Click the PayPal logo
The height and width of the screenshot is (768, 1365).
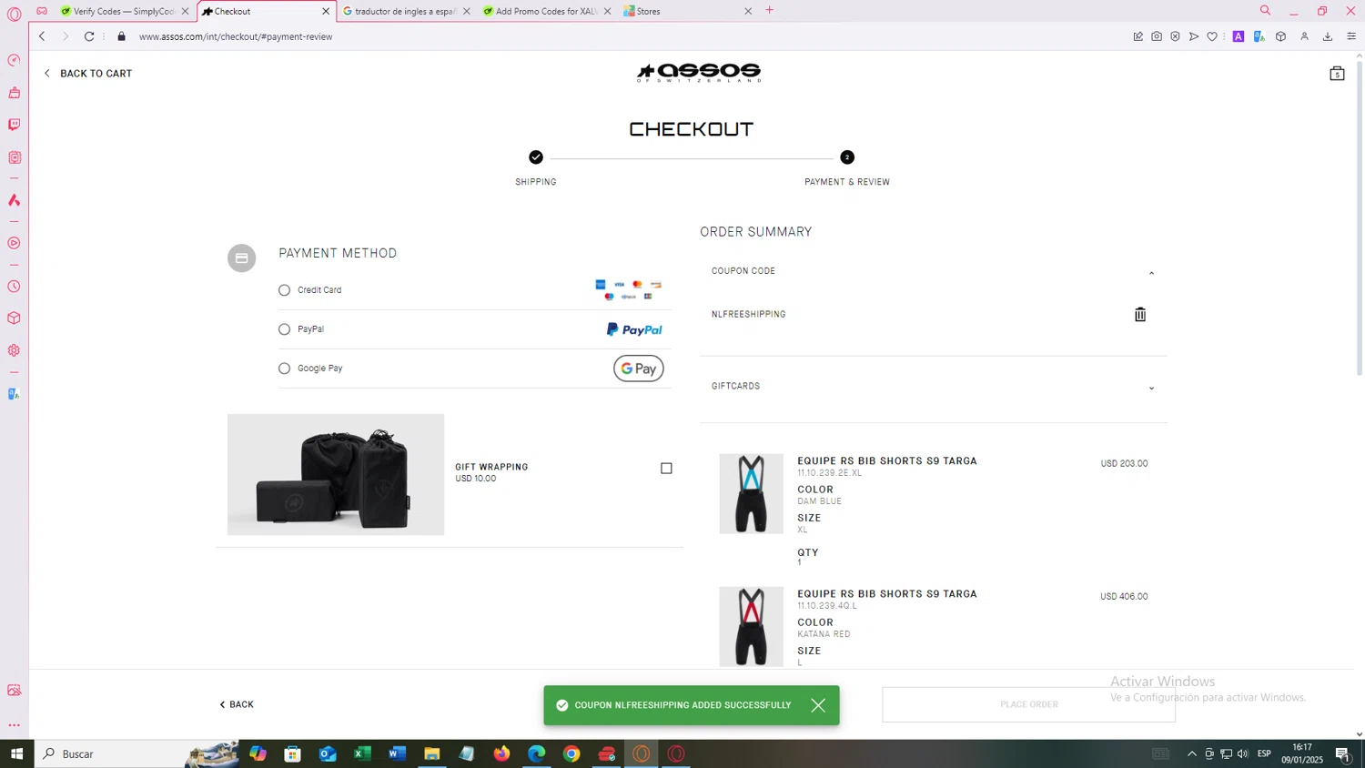634,329
